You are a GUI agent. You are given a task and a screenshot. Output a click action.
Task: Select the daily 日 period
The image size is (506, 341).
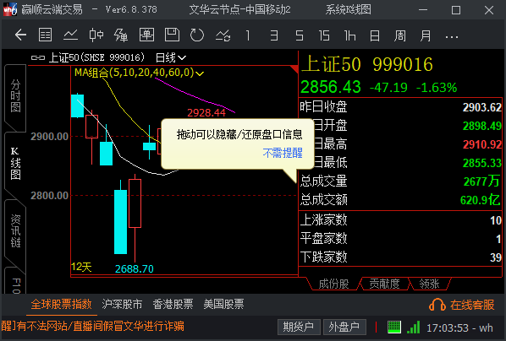coord(374,35)
